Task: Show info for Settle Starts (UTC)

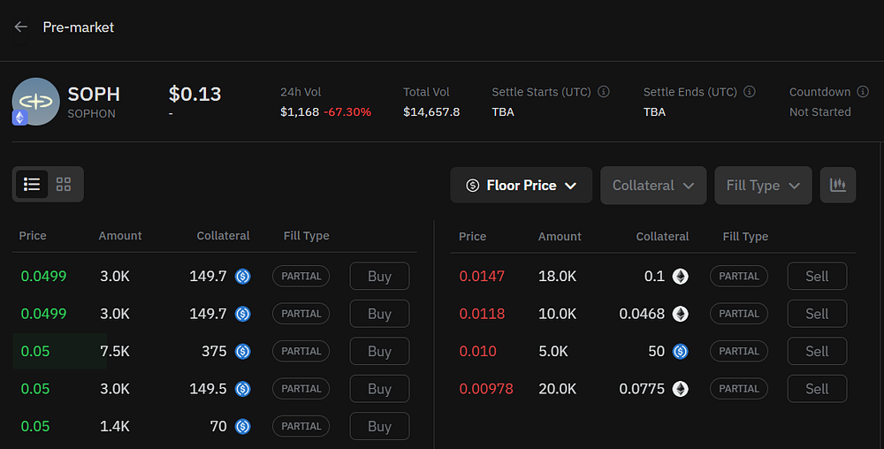Action: 603,91
